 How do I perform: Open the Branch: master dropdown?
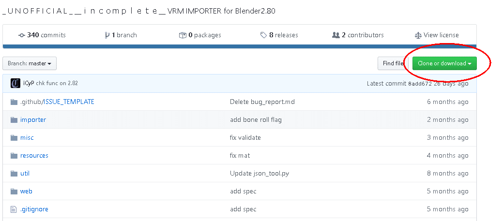coord(30,63)
